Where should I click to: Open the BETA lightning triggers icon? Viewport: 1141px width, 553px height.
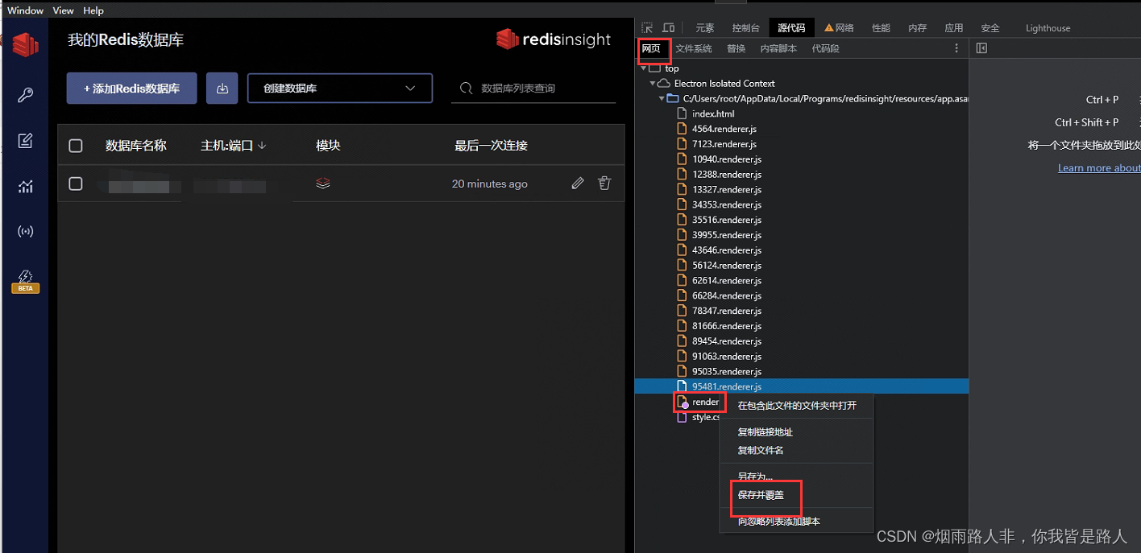click(x=25, y=281)
